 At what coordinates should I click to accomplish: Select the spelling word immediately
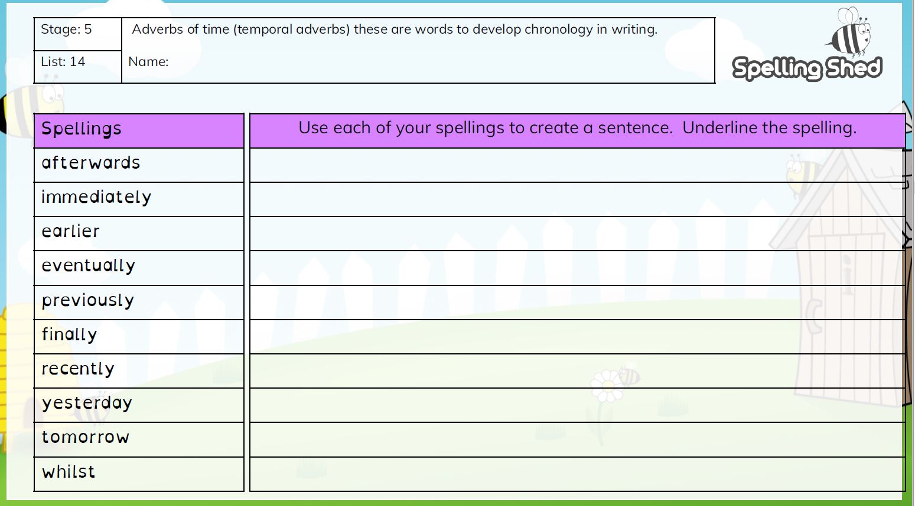coord(96,197)
